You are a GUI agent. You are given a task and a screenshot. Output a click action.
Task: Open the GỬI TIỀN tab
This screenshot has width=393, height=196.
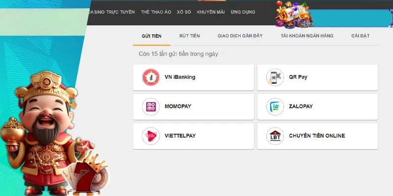click(x=151, y=36)
